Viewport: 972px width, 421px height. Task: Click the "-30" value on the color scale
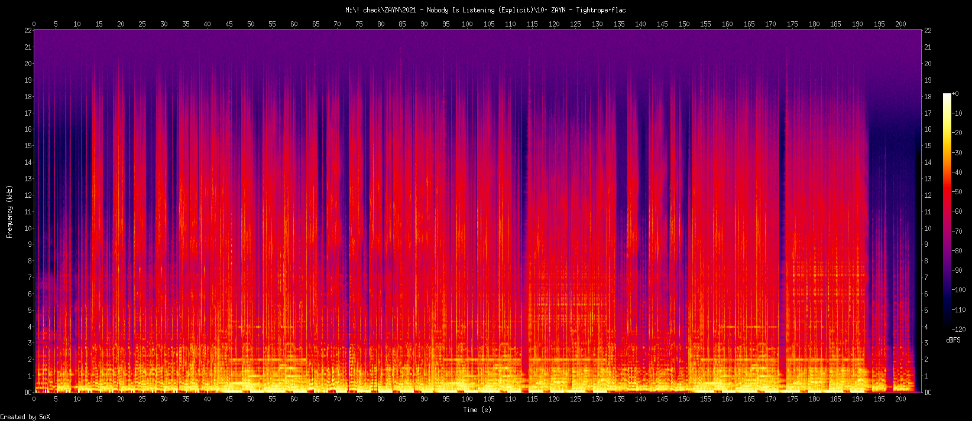tap(957, 153)
